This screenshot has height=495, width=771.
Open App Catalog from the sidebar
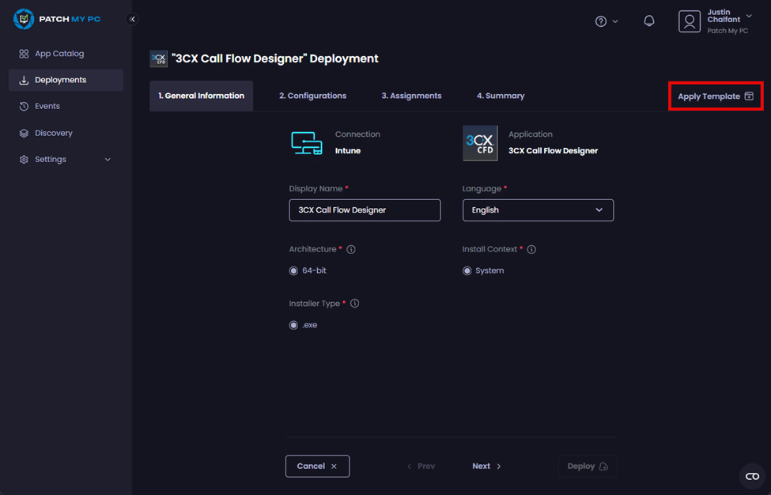(59, 54)
